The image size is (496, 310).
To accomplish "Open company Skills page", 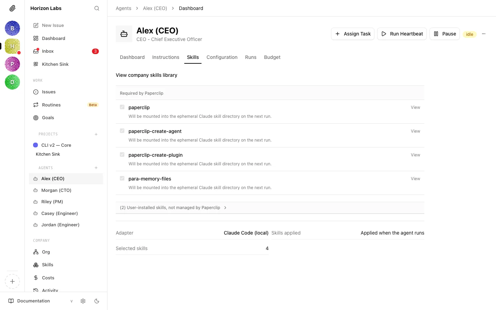I will point(66,265).
